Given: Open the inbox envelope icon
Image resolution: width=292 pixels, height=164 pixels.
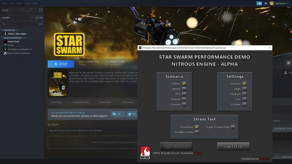Looking at the screenshot, I should pyautogui.click(x=266, y=3).
